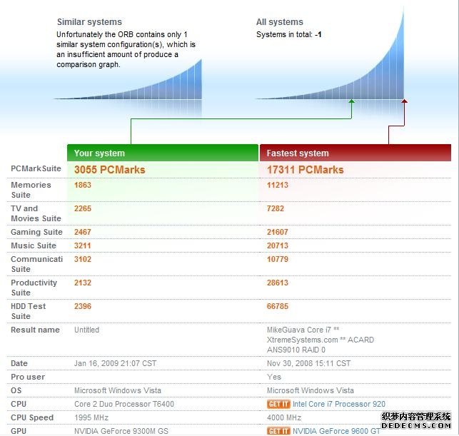Click the All systems comparison graph

pyautogui.click(x=331, y=54)
